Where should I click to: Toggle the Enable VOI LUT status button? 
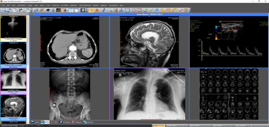click(x=159, y=125)
